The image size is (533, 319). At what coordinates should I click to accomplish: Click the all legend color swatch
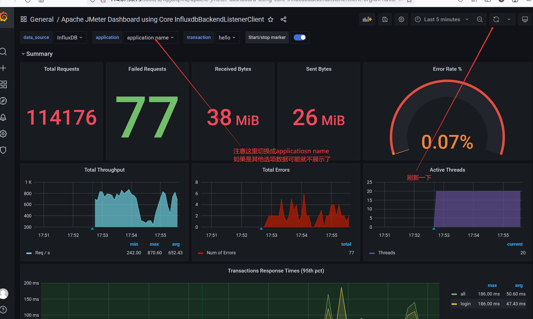tap(454, 294)
